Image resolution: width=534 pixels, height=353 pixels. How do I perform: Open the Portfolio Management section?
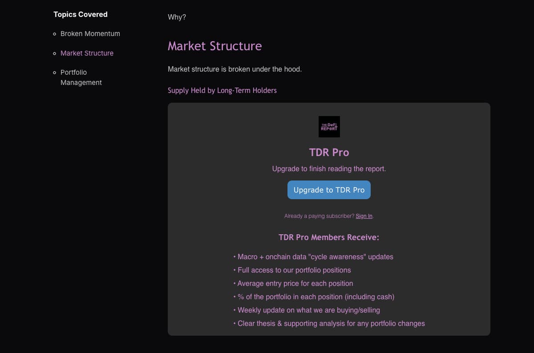click(x=81, y=77)
